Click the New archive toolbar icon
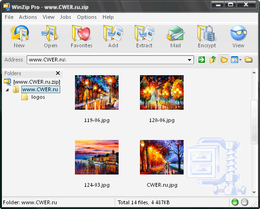Screen dimensions: 260x209 [19, 34]
